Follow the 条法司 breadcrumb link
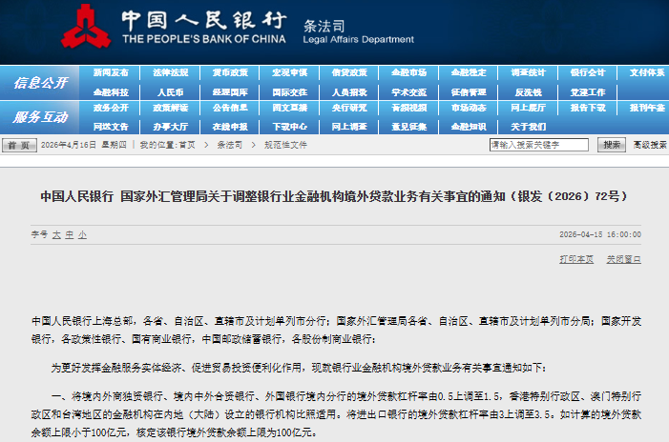 coord(230,145)
